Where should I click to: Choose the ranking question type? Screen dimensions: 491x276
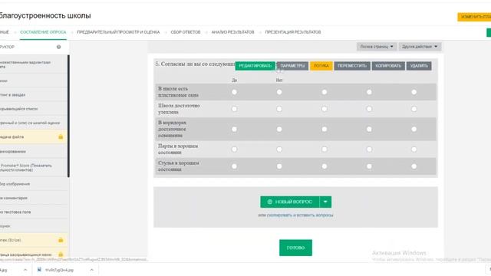click(x=34, y=152)
